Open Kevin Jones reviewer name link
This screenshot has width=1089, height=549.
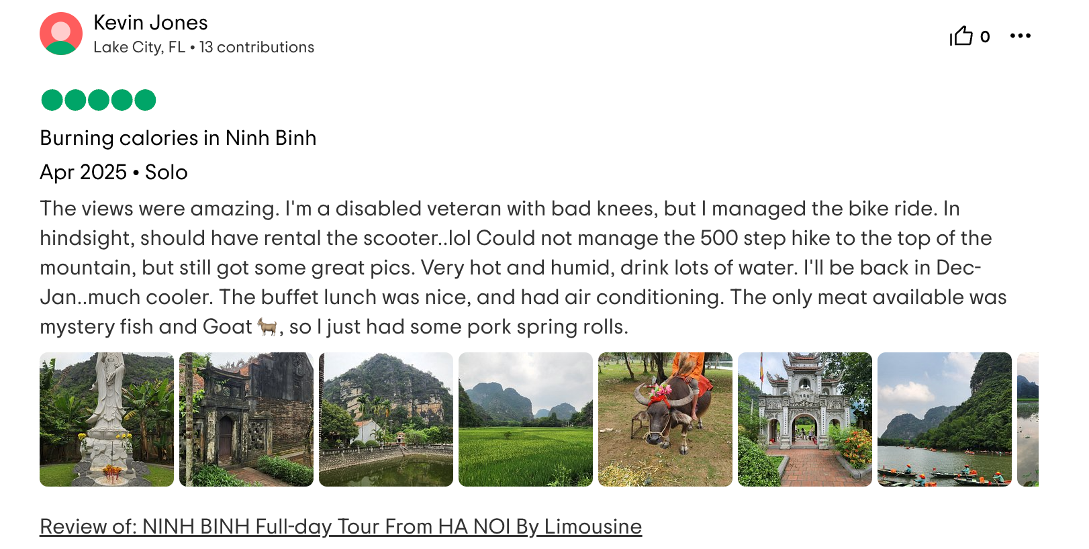tap(150, 22)
